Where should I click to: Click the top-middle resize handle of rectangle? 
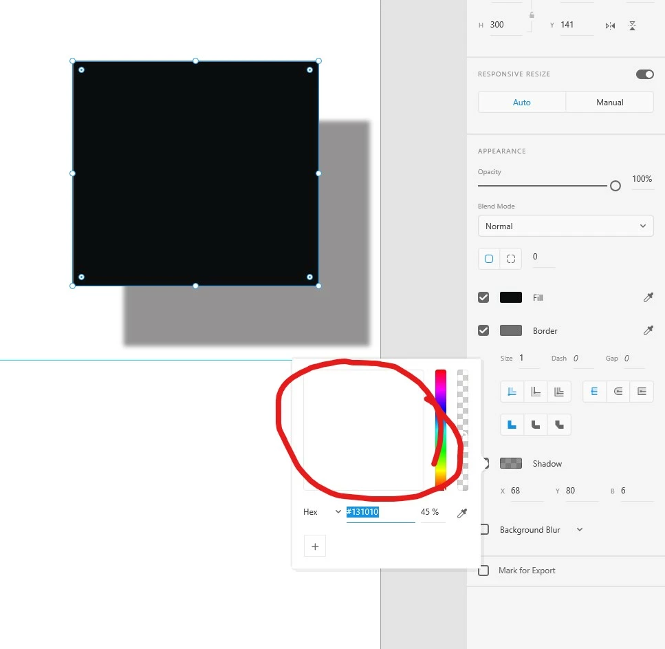[195, 61]
